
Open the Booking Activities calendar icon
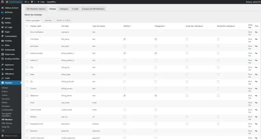2,59
